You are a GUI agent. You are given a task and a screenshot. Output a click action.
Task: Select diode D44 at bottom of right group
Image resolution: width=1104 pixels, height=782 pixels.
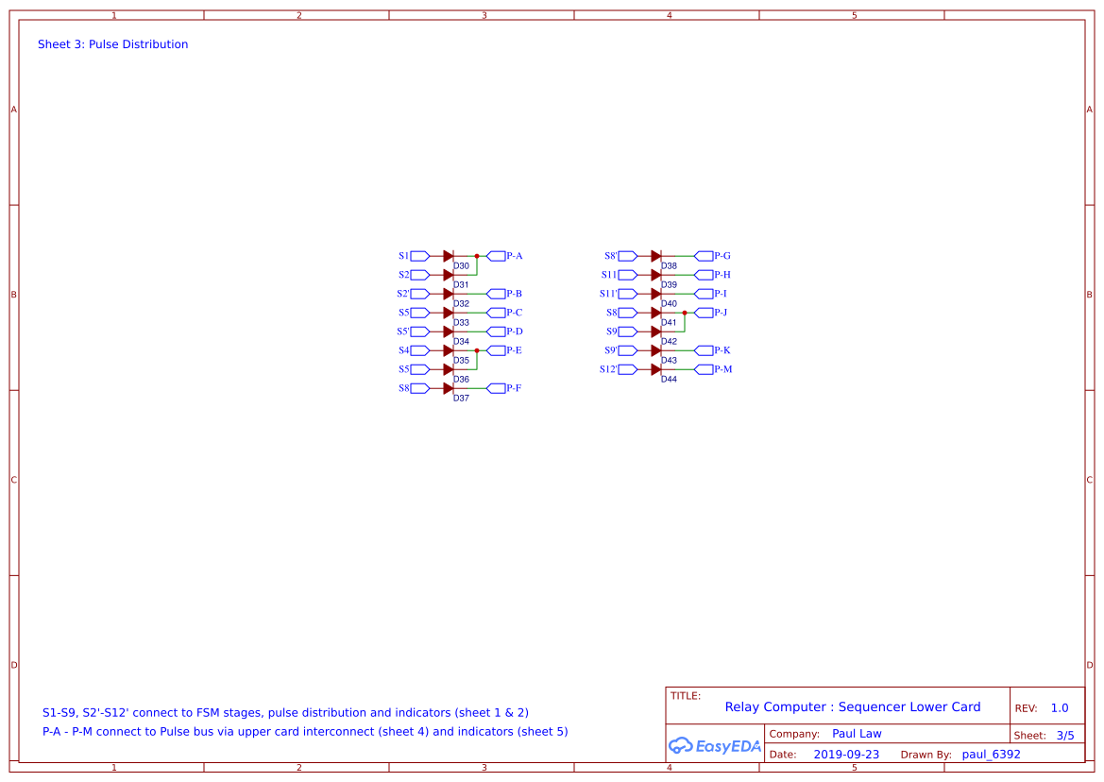pos(655,369)
